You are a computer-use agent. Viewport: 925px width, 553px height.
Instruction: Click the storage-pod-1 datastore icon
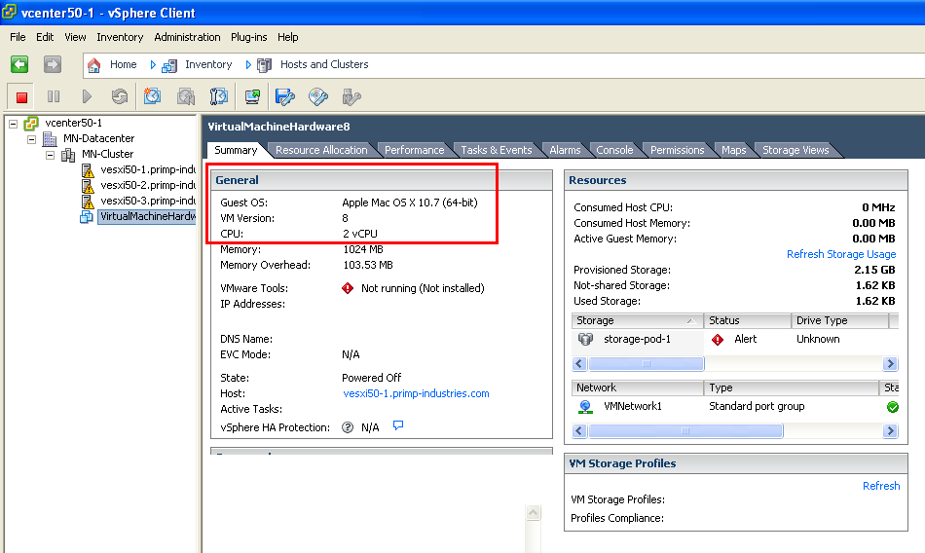[x=585, y=339]
